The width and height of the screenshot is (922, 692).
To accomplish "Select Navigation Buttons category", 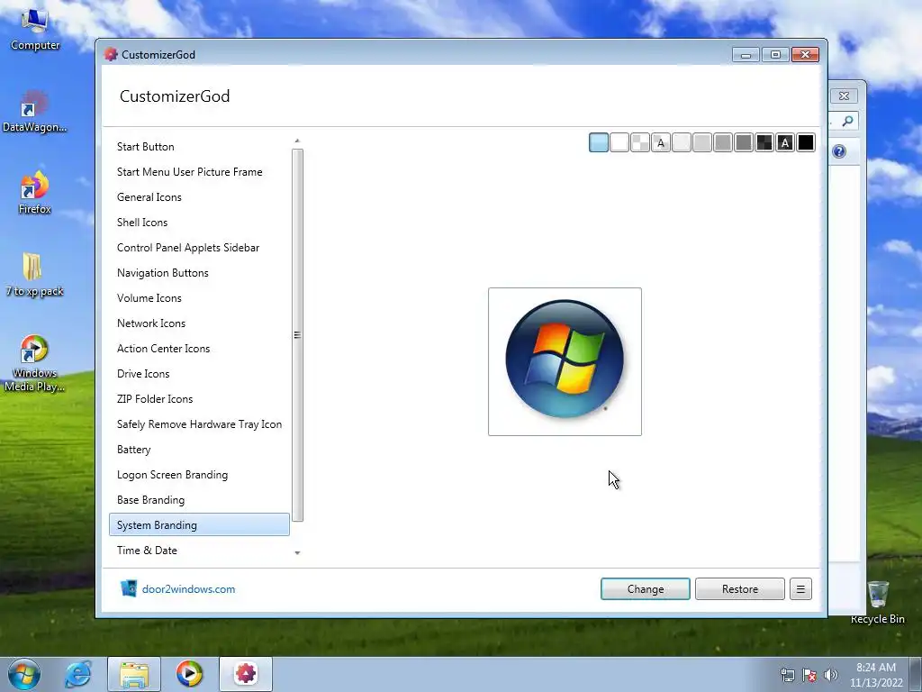I will click(199, 273).
